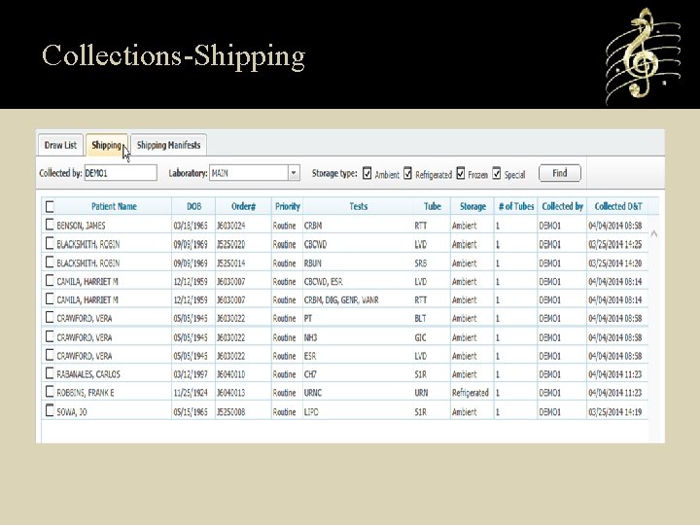This screenshot has height=525, width=700.
Task: Select patient name BENSON, JAMES
Action: click(x=81, y=226)
